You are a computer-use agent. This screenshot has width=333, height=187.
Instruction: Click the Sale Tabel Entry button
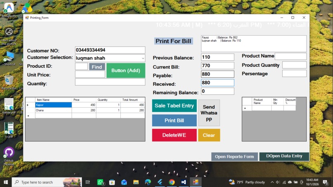(x=174, y=106)
